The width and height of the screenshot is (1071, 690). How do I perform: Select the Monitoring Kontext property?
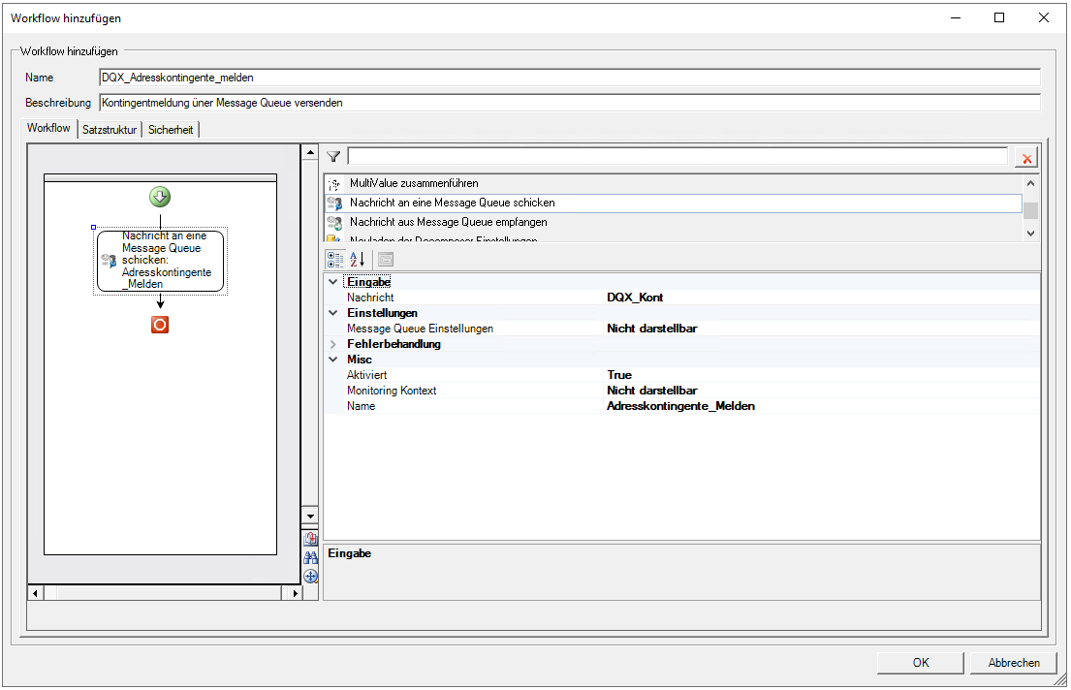tap(681, 391)
